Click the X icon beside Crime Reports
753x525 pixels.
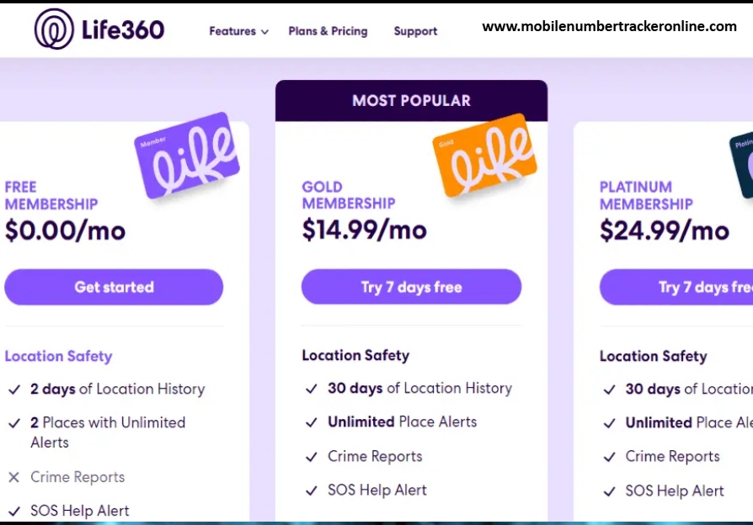[x=13, y=477]
